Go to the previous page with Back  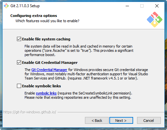click(x=97, y=121)
